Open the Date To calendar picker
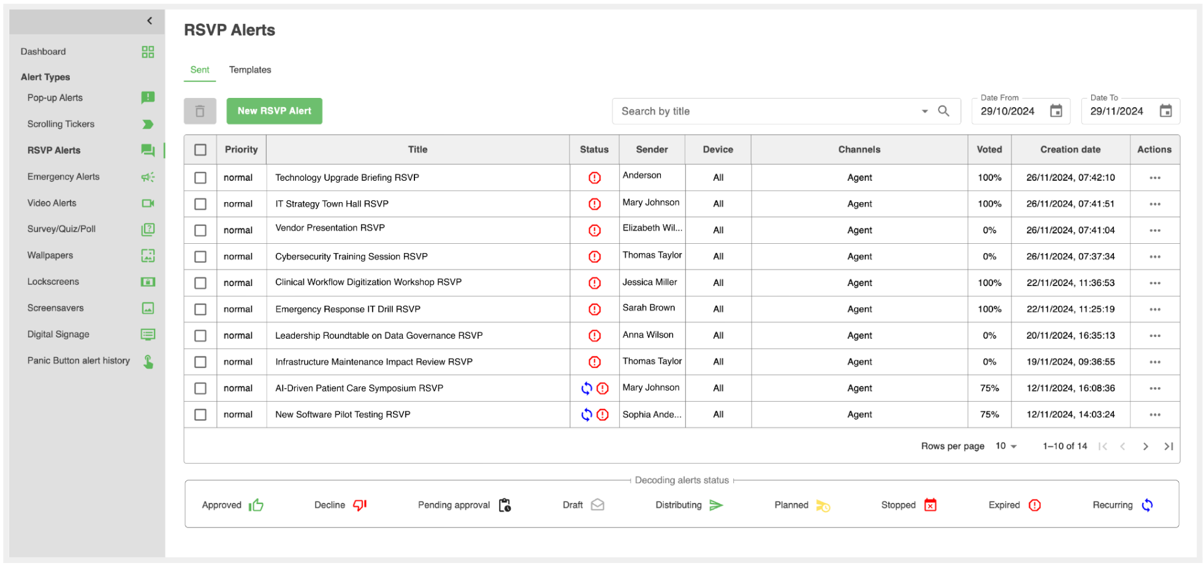This screenshot has width=1204, height=566. click(1165, 111)
